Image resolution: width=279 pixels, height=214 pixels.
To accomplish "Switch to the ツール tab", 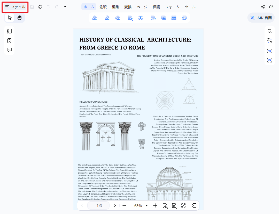I will pos(190,7).
